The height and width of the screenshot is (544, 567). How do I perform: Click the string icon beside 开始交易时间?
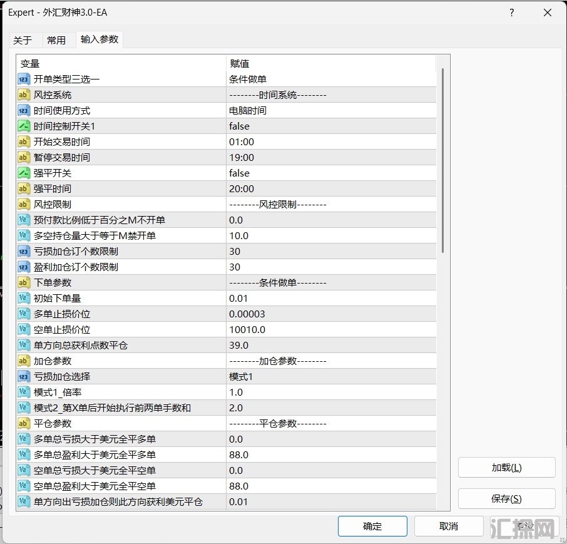click(24, 142)
